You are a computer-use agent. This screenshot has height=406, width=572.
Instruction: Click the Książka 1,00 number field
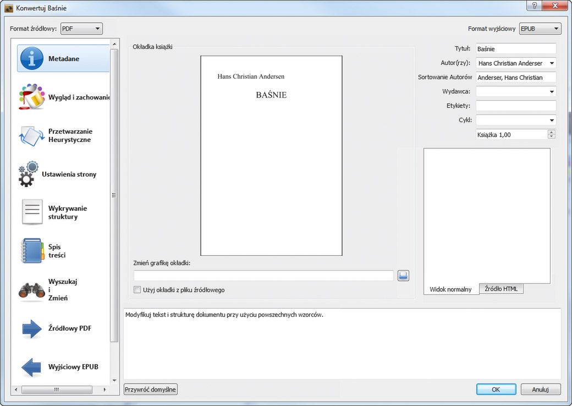[x=512, y=135]
